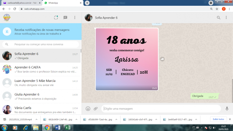
Task: Open the emoji picker
Action: point(88,109)
